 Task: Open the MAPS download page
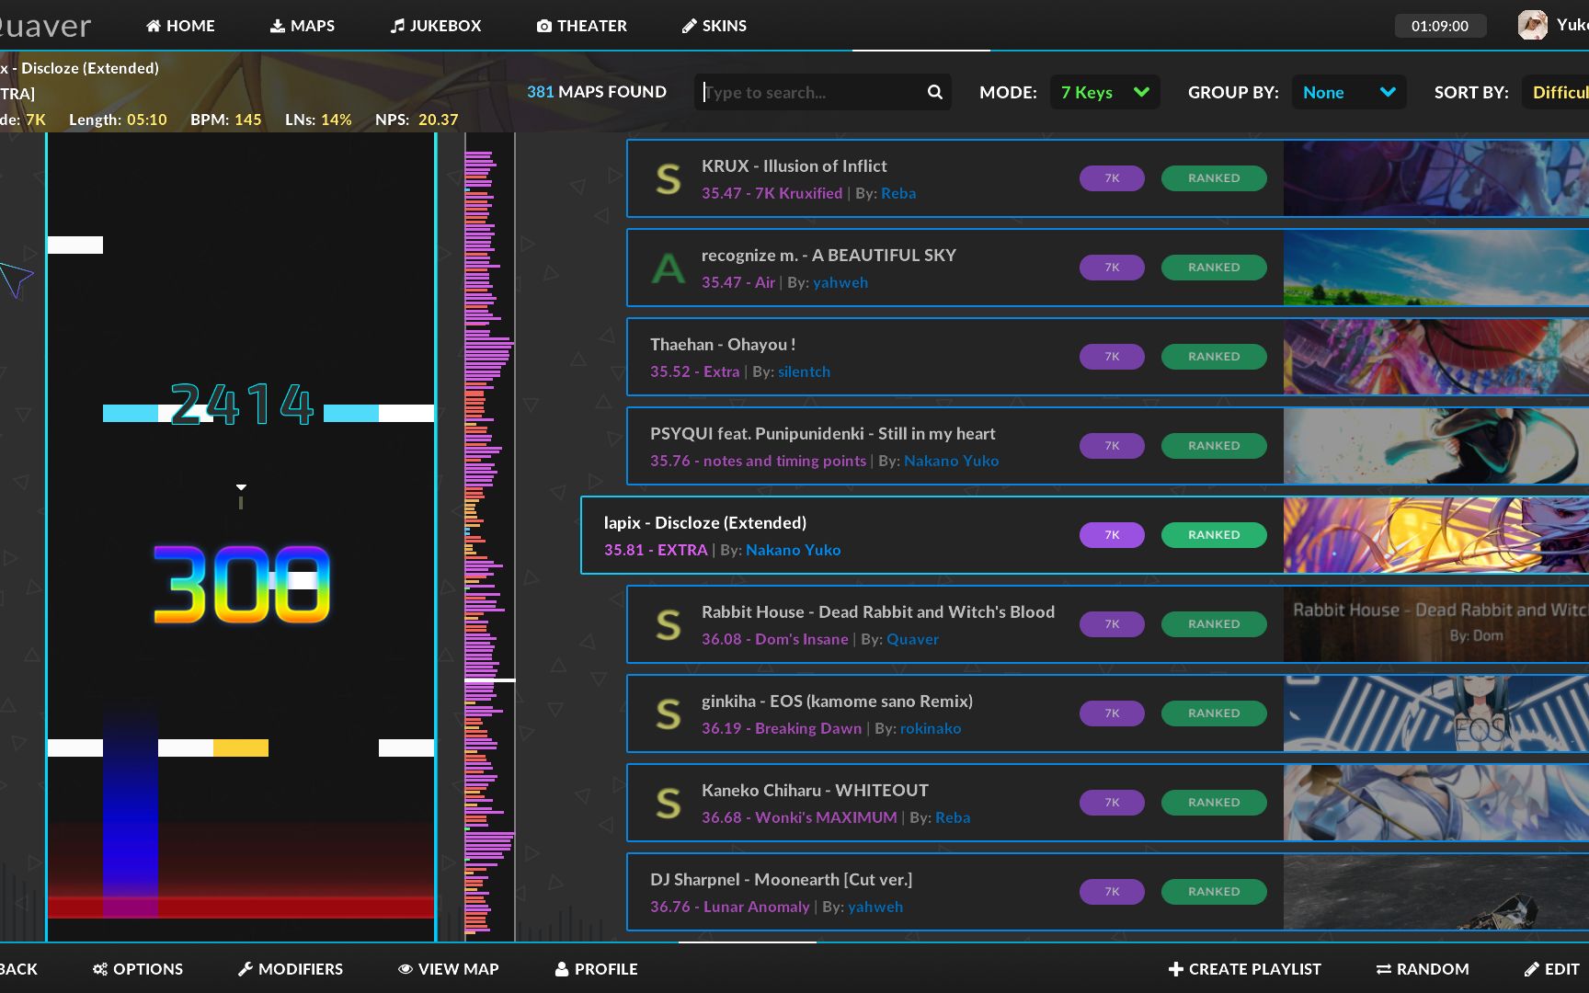pos(302,26)
